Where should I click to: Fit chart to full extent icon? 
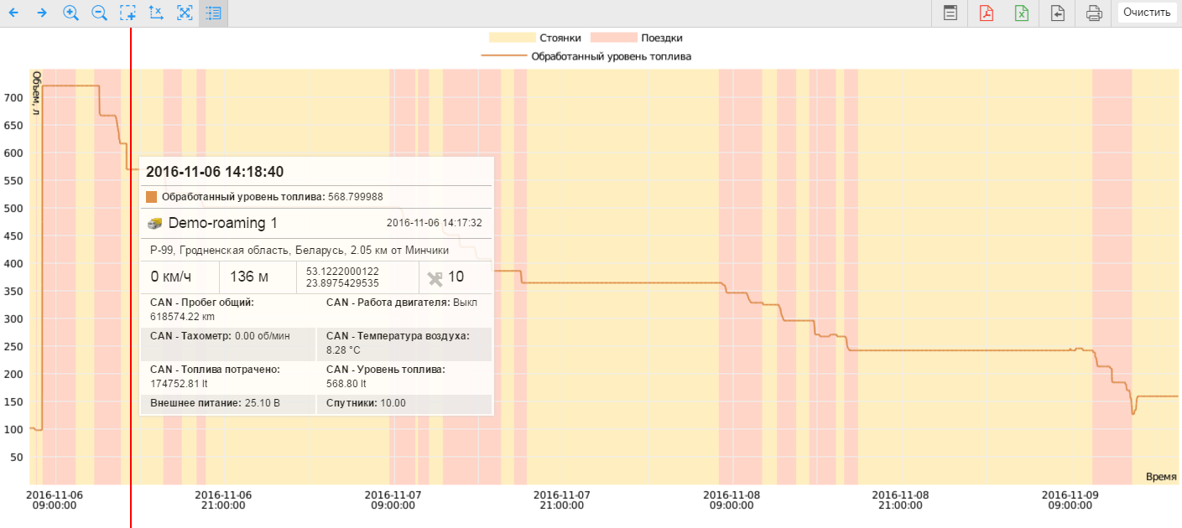click(185, 13)
